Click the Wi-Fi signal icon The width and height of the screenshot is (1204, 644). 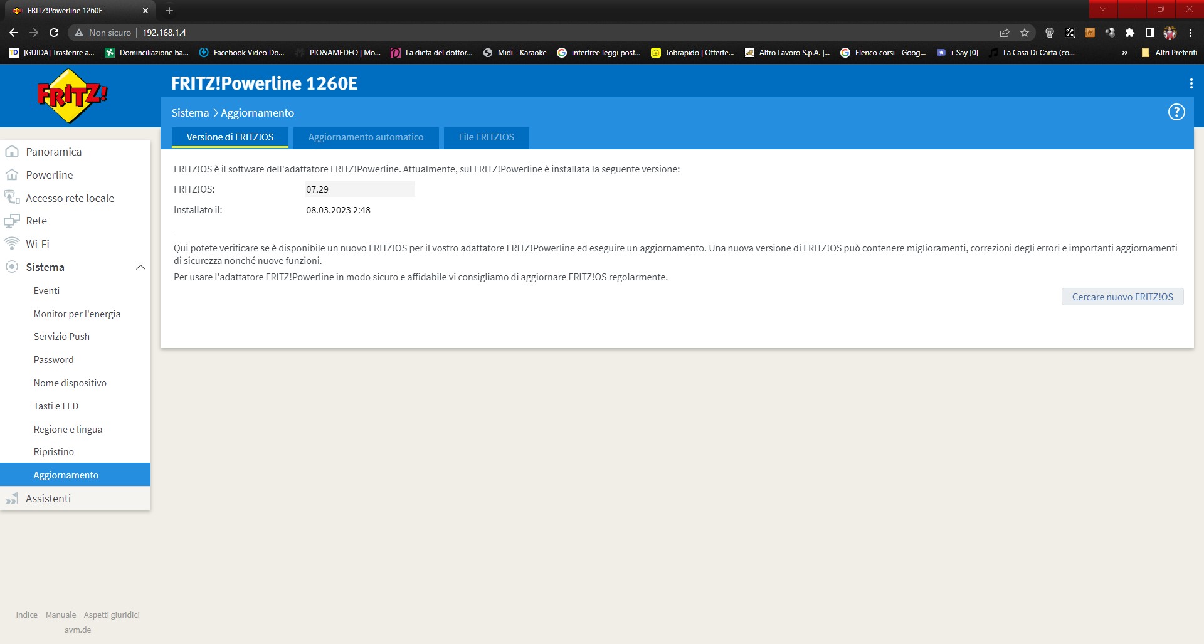12,243
